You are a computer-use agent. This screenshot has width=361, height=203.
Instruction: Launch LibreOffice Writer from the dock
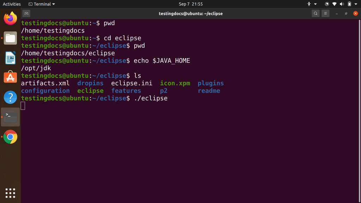click(10, 57)
